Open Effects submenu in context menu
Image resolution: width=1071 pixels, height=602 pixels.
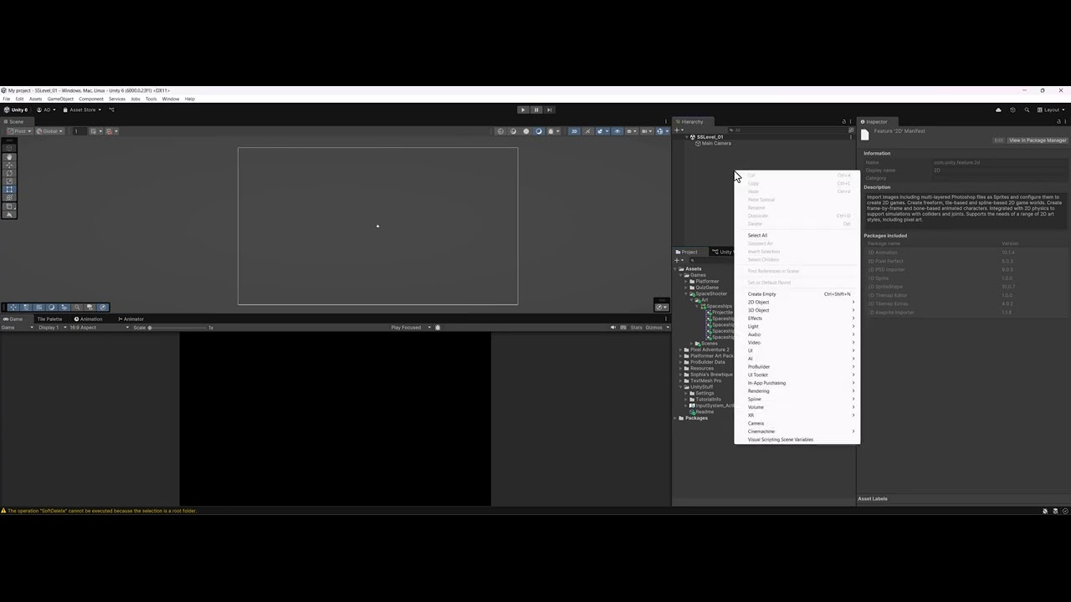[x=797, y=319]
